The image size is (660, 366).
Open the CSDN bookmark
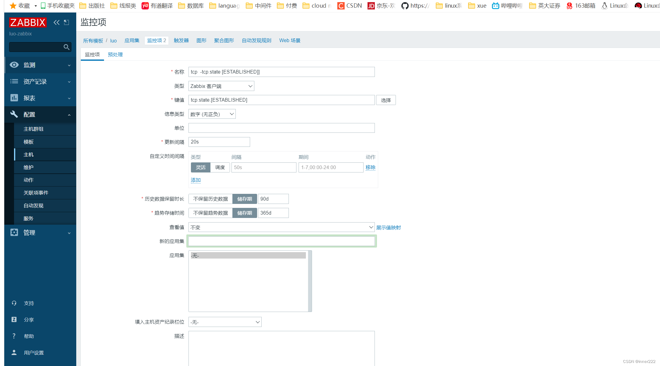[350, 5]
